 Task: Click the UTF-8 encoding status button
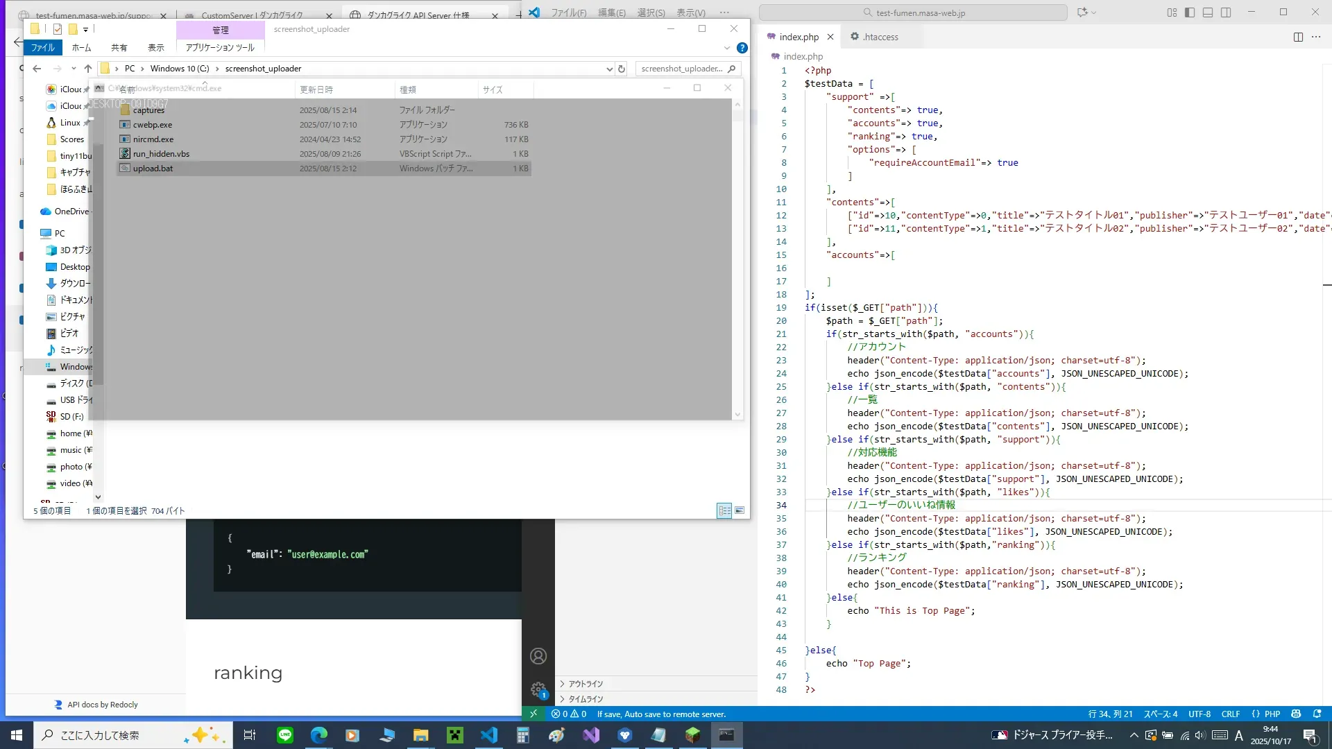tap(1199, 714)
